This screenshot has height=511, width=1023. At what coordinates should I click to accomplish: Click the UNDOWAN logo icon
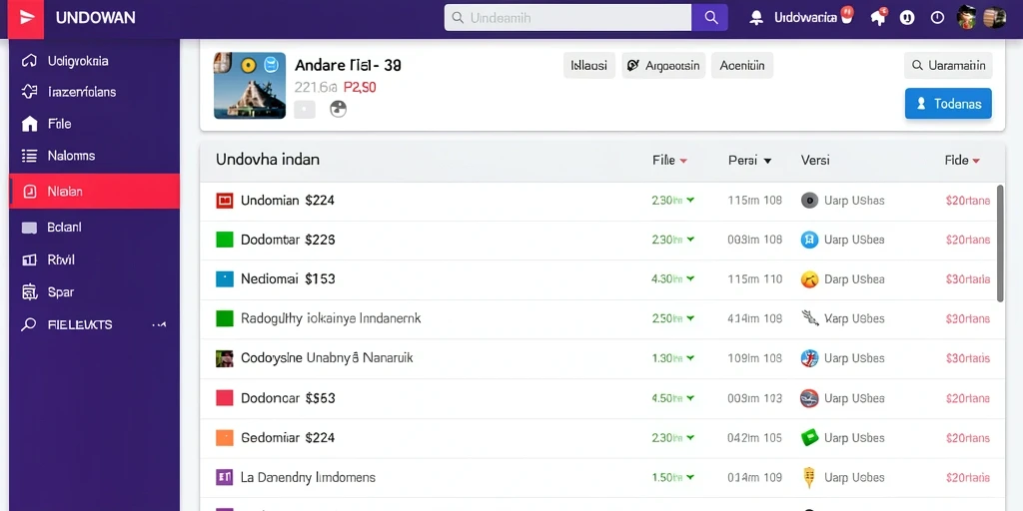[26, 18]
